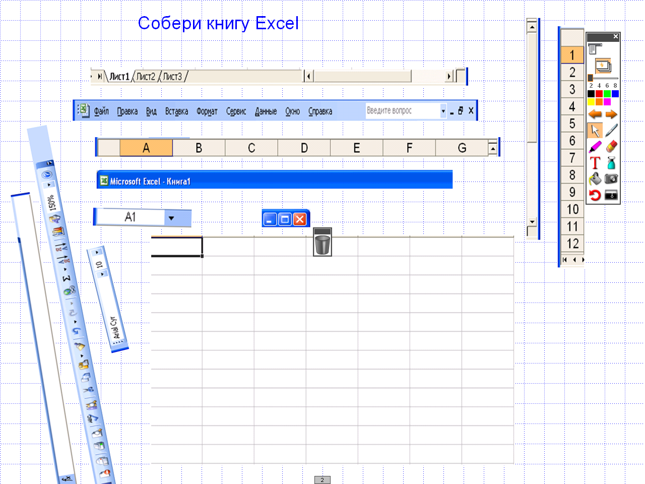The height and width of the screenshot is (484, 645).
Task: Pick the red color swatch
Action: [599, 94]
